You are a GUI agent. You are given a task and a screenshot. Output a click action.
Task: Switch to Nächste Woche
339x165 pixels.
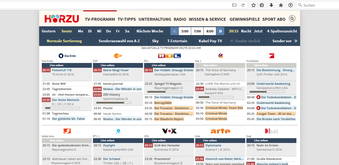(150, 31)
